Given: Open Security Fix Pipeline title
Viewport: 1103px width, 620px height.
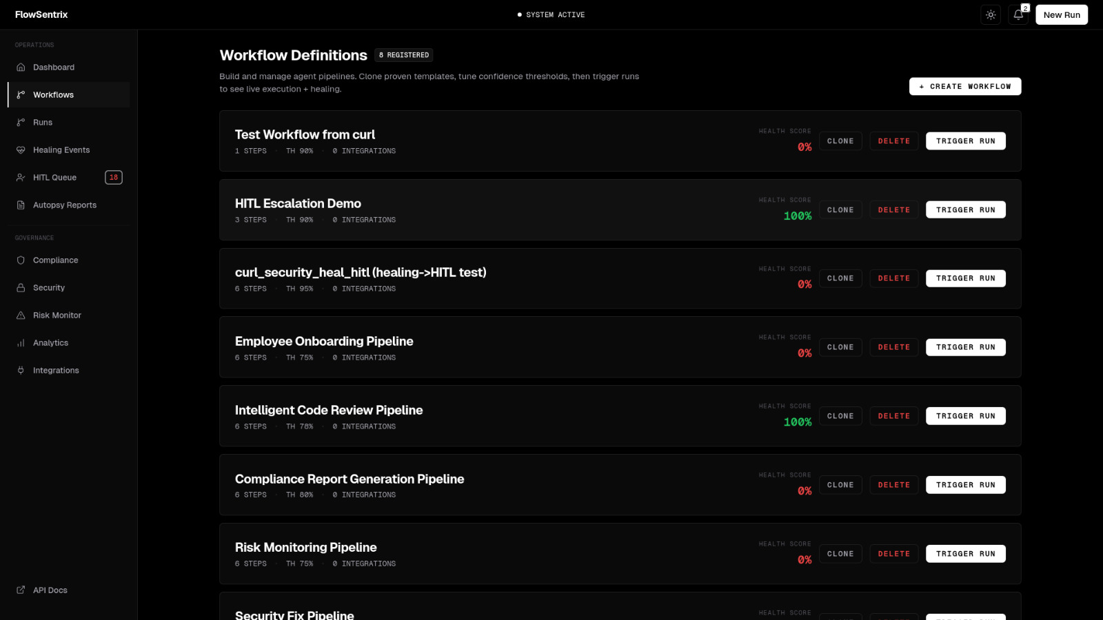Looking at the screenshot, I should (294, 614).
